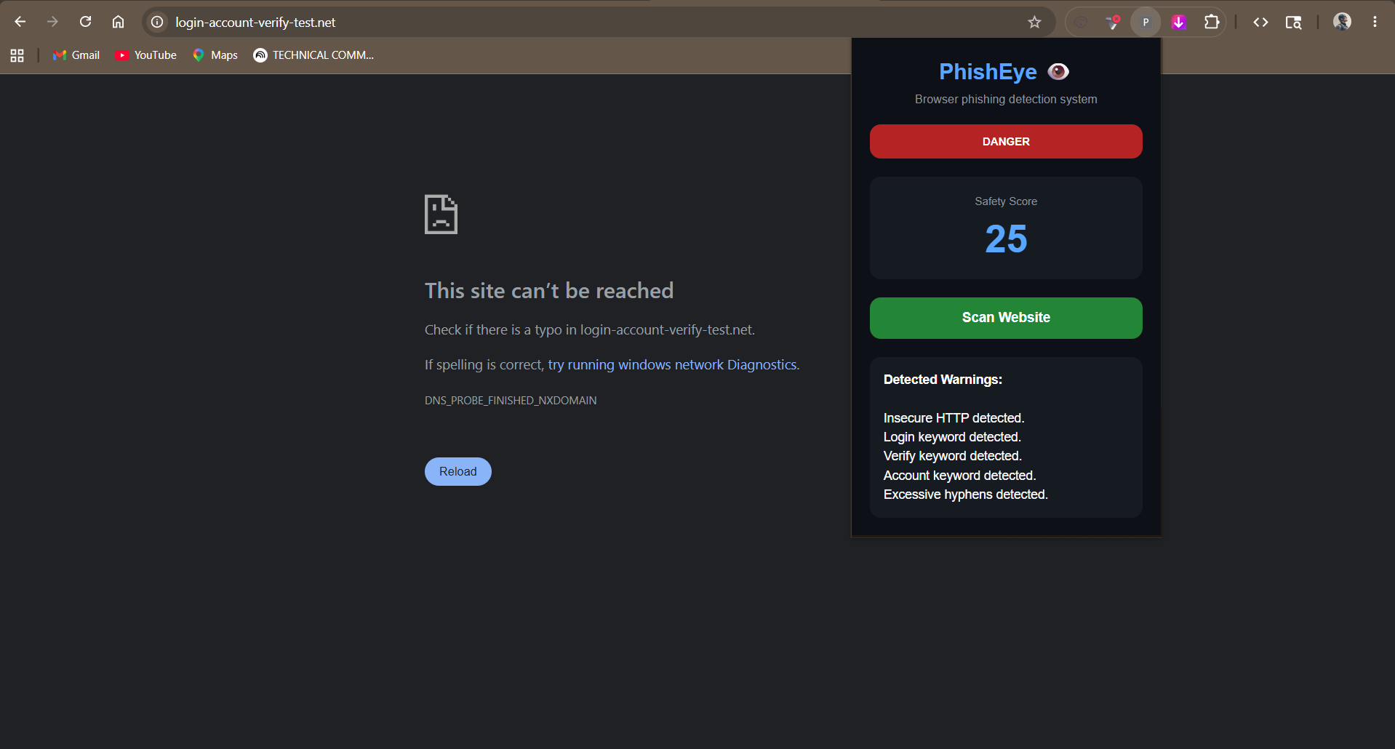The image size is (1395, 749).
Task: Open the YouTube bookmark
Action: 145,55
